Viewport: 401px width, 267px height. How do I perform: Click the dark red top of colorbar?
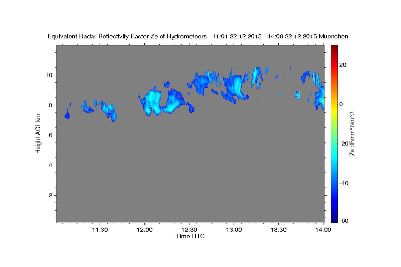[x=334, y=48]
